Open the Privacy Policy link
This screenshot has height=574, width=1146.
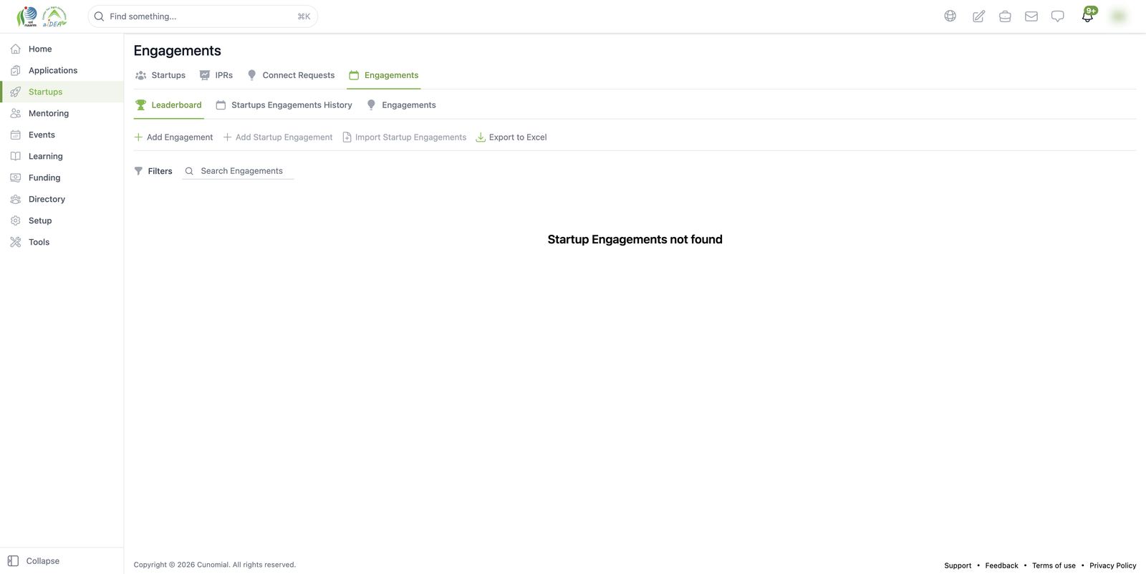click(1112, 565)
